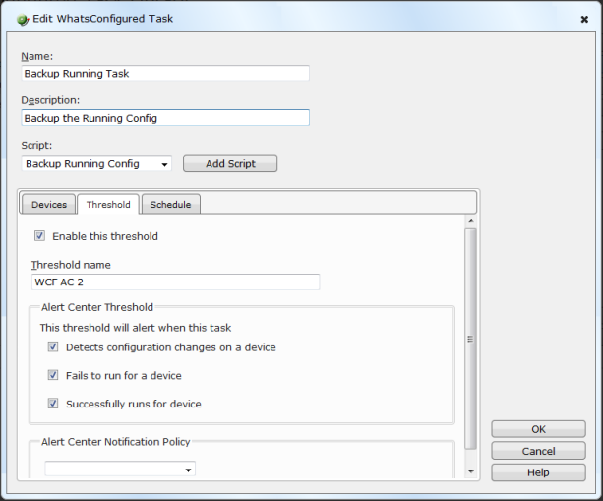Click the scrollbar up arrow
603x501 pixels.
click(x=471, y=221)
